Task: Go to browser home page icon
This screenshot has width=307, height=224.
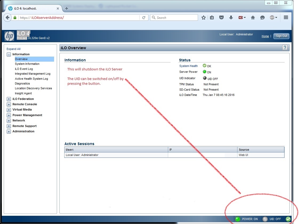Action: 253,18
